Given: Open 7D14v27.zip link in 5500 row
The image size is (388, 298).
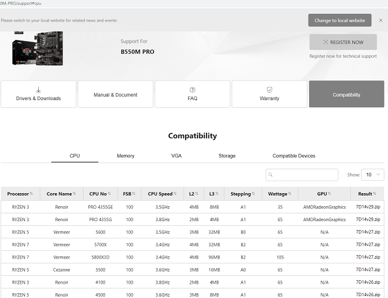Looking at the screenshot, I should click(x=368, y=270).
